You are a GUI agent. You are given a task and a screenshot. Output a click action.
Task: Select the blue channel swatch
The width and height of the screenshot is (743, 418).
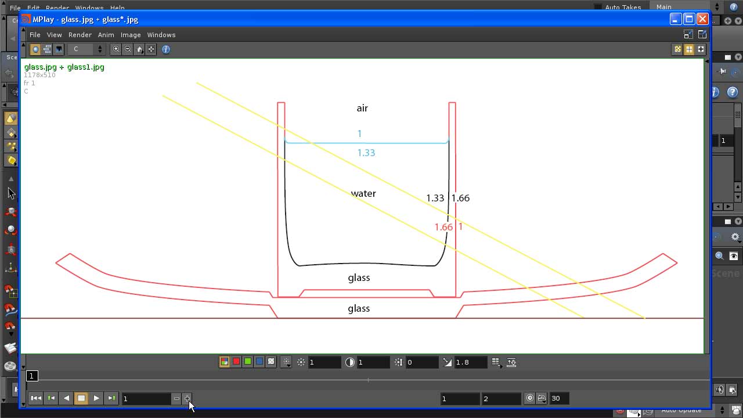tap(259, 362)
